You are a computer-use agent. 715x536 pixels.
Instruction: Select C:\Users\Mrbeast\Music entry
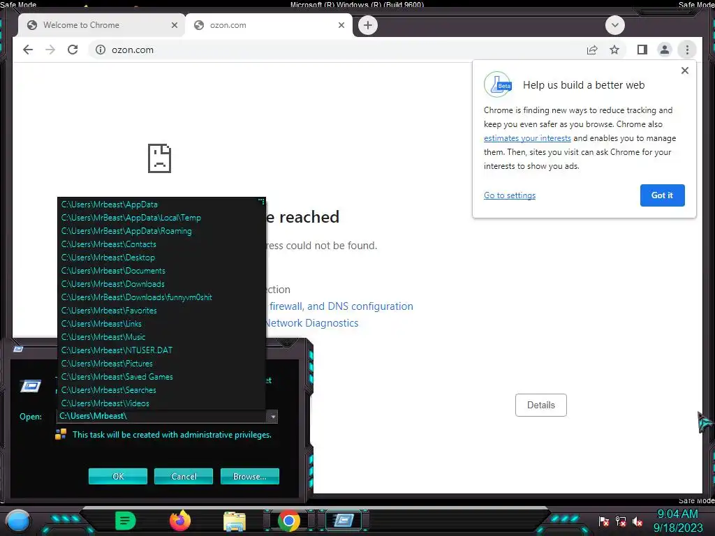click(161, 336)
